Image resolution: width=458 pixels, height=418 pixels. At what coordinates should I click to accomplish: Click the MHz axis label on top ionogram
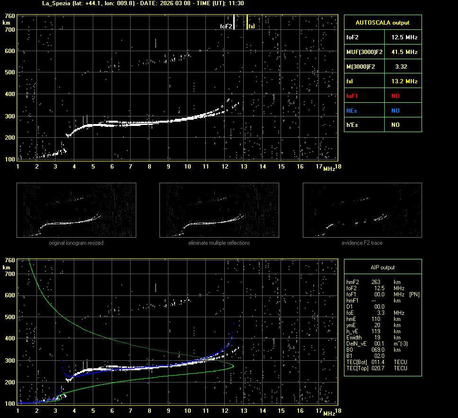(x=329, y=169)
